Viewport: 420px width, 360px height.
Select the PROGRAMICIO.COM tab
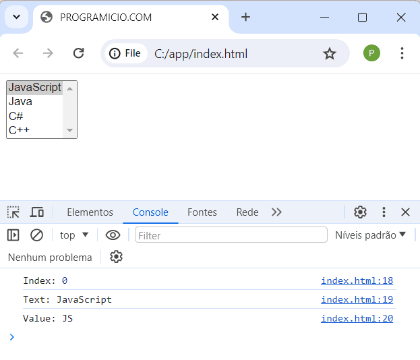click(x=131, y=18)
